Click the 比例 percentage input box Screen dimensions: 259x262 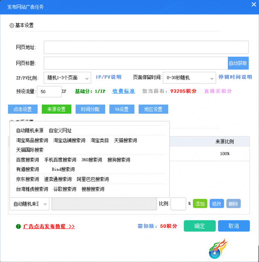tap(178, 204)
